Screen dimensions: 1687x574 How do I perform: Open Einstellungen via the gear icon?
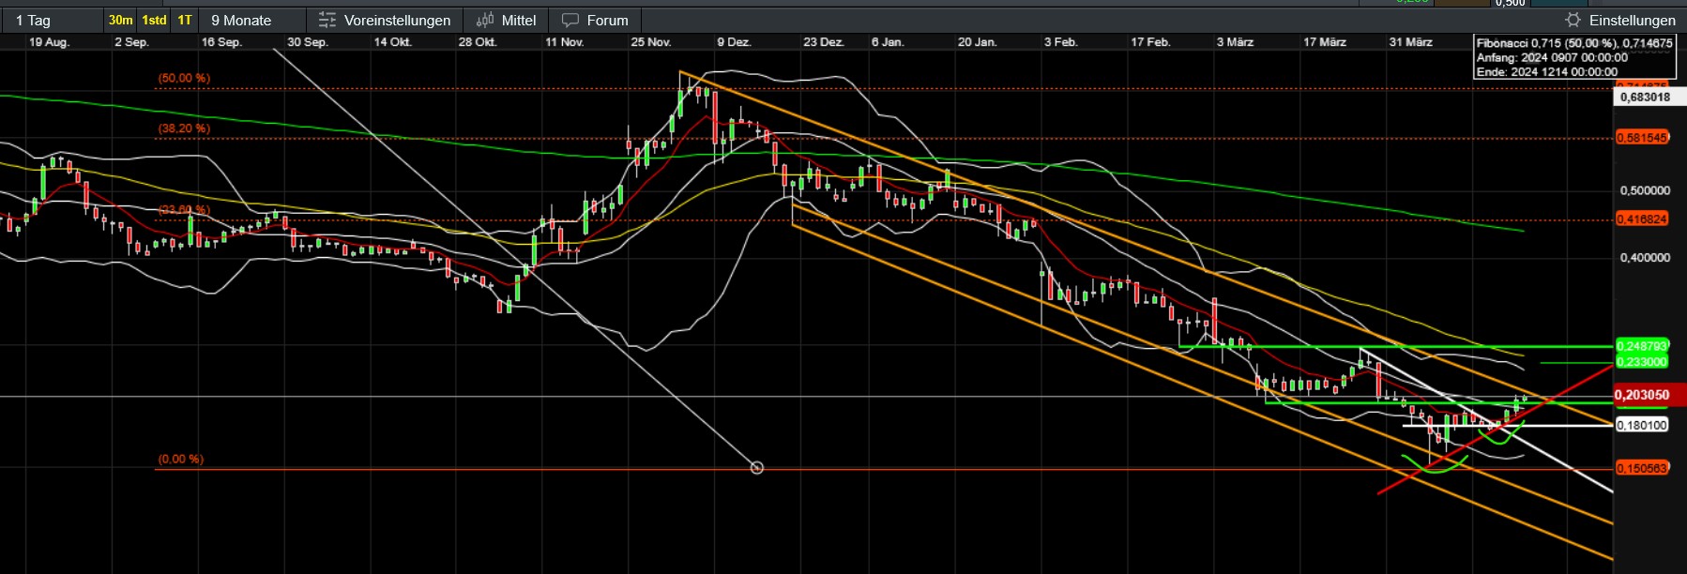point(1573,20)
